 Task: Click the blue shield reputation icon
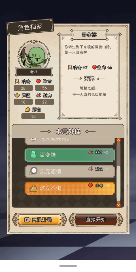coord(17,95)
